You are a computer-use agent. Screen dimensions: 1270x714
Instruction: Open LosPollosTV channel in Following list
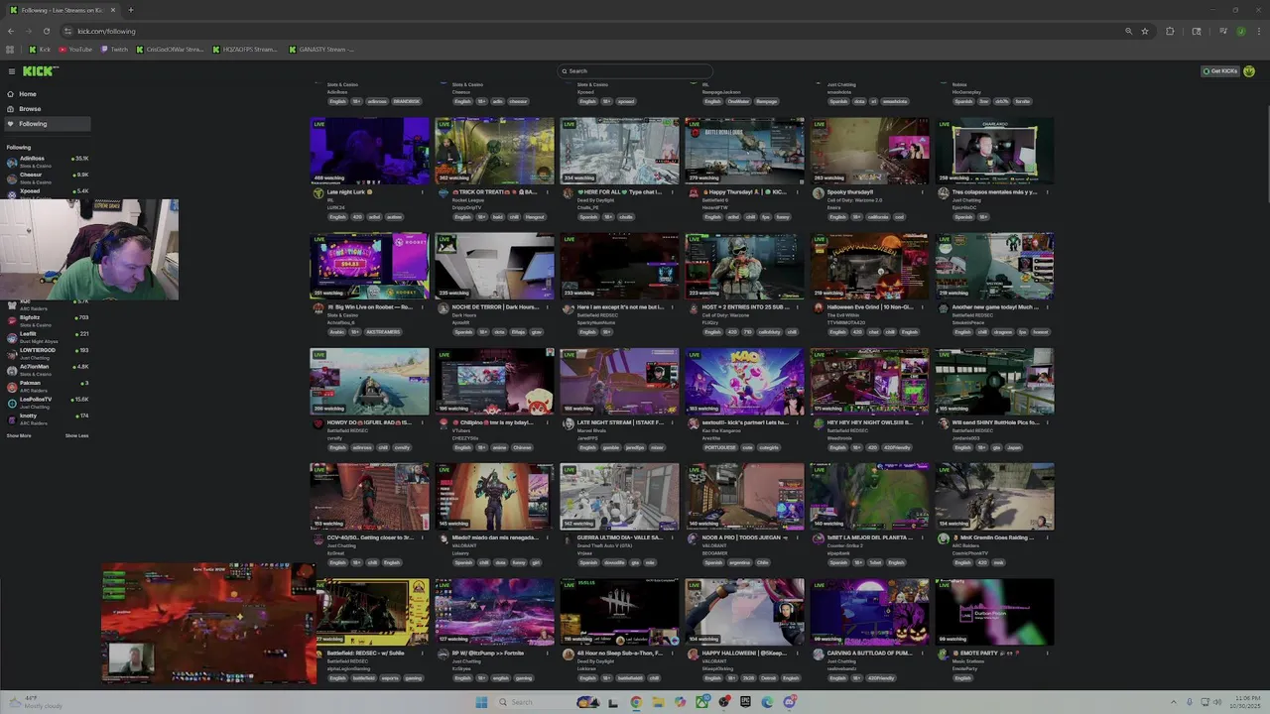click(x=48, y=402)
